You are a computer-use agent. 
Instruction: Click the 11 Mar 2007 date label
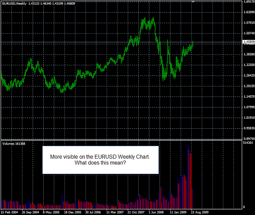(115, 212)
